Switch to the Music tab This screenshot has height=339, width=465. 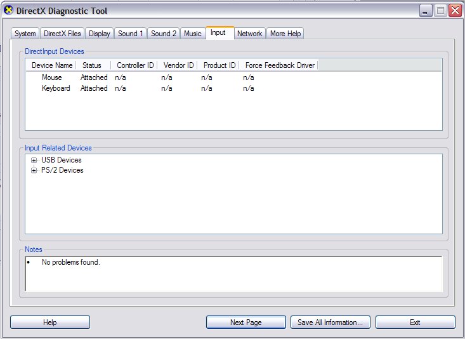coord(192,34)
